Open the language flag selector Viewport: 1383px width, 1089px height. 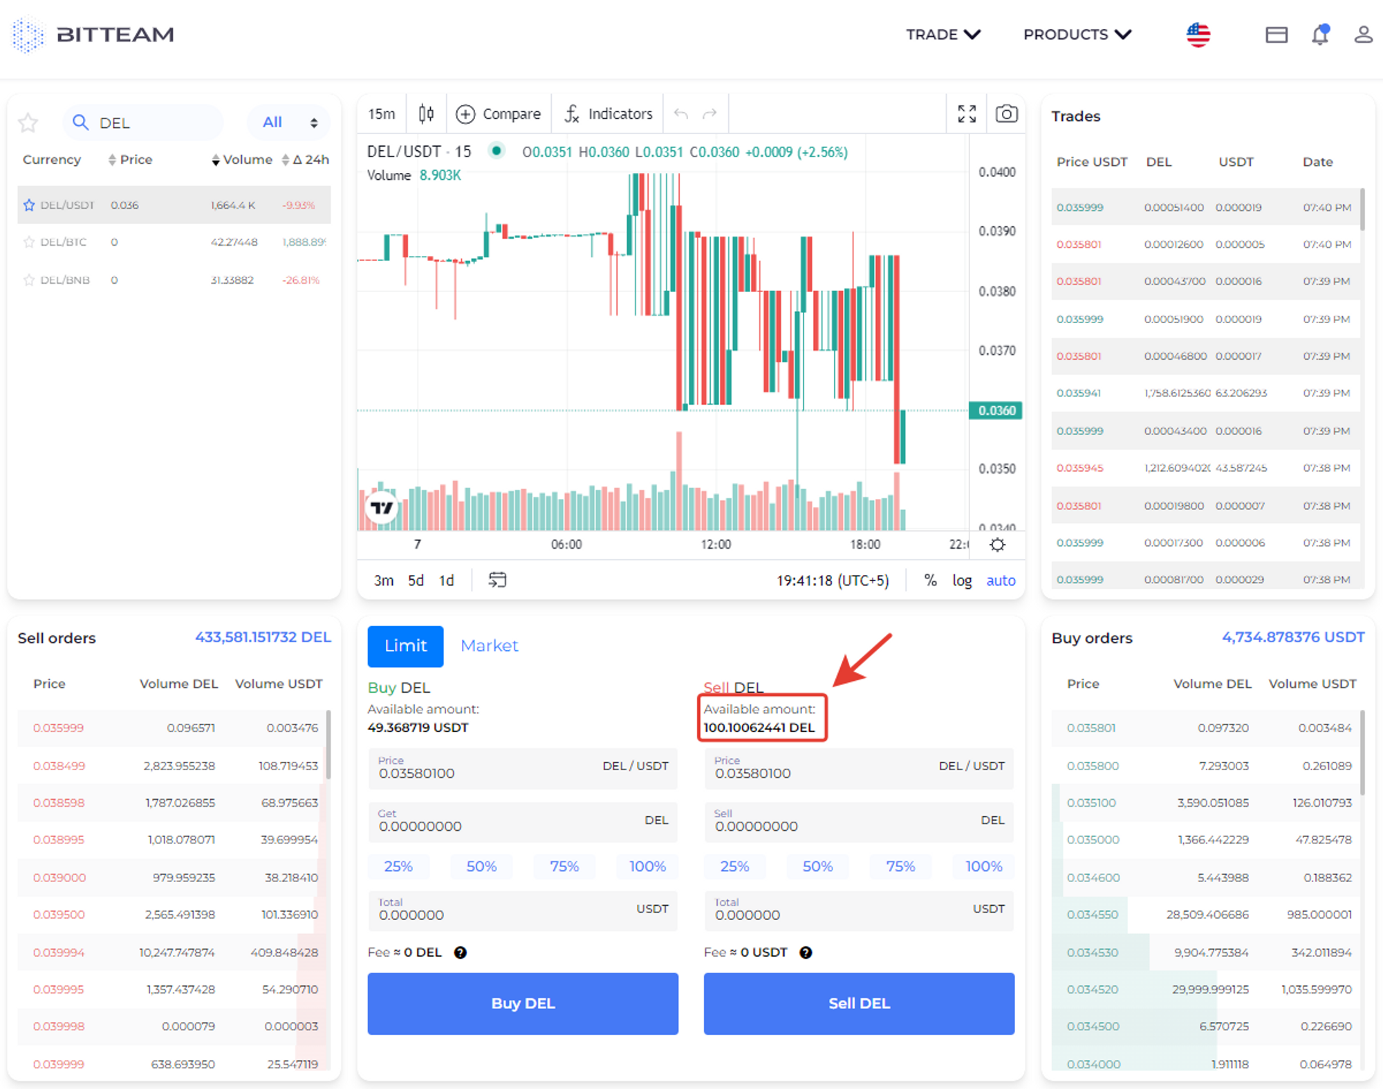(1198, 35)
